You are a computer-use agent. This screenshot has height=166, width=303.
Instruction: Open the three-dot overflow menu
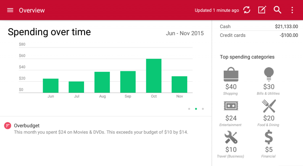(x=292, y=10)
